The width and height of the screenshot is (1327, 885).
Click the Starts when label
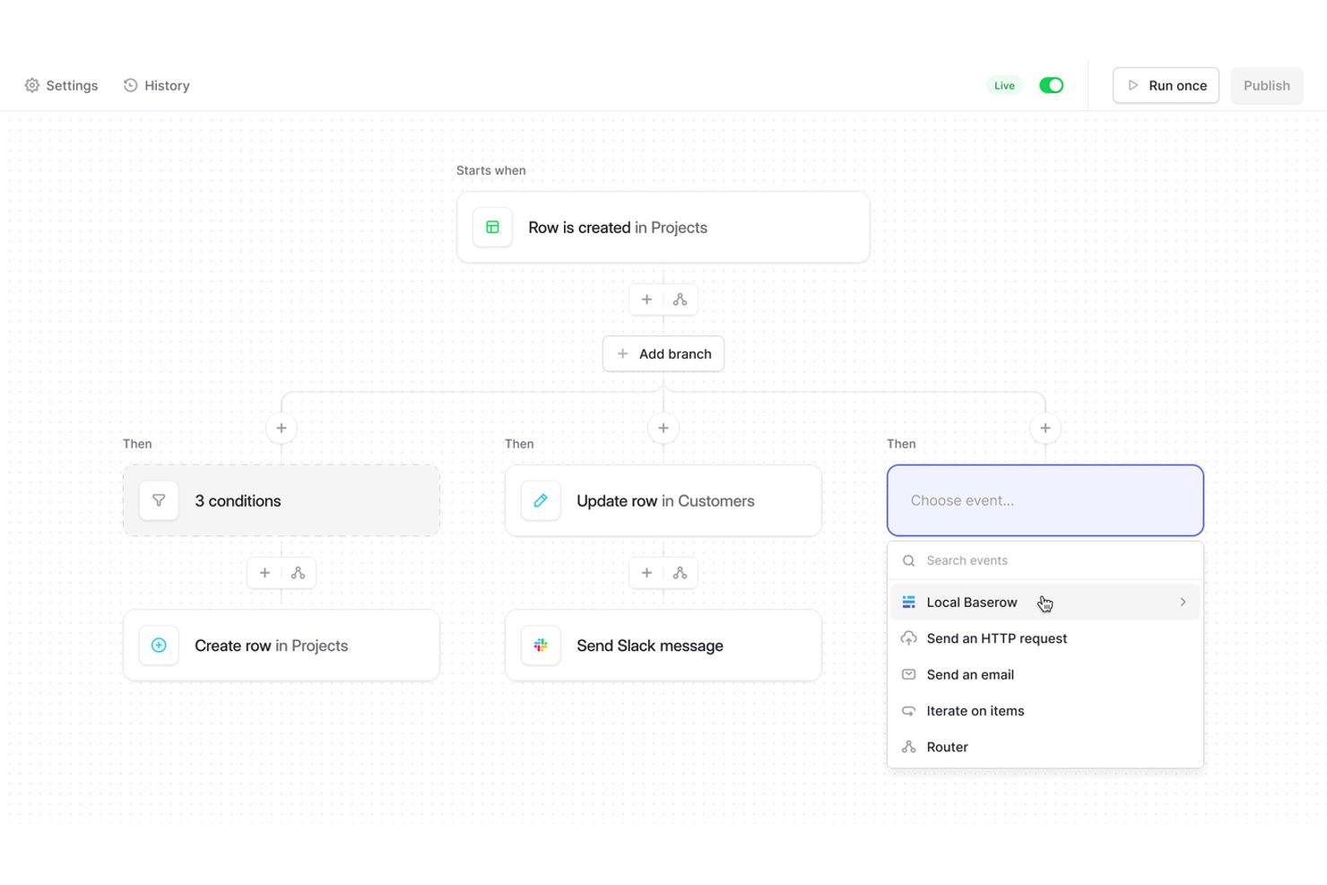pyautogui.click(x=491, y=170)
